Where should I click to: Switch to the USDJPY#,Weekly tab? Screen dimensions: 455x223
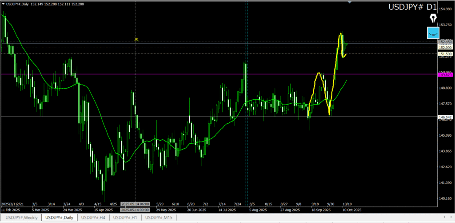point(21,217)
